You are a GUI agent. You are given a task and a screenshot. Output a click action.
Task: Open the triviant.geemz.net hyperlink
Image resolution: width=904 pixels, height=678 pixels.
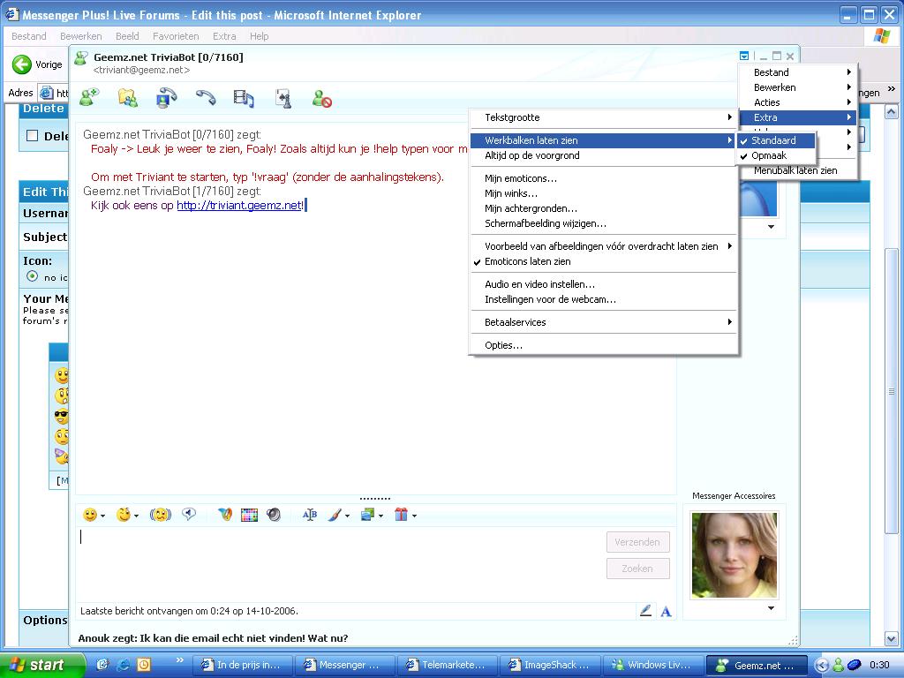coord(239,205)
